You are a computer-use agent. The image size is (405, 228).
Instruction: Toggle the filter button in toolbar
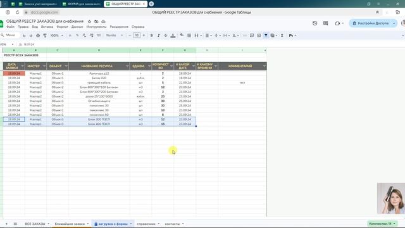pyautogui.click(x=266, y=35)
